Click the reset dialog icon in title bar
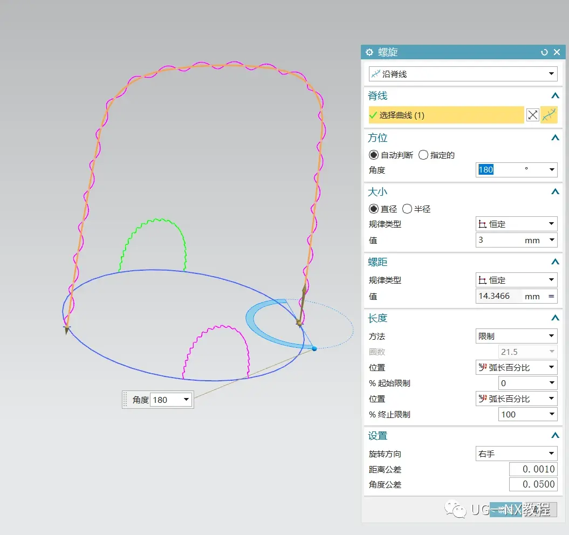 coord(544,52)
